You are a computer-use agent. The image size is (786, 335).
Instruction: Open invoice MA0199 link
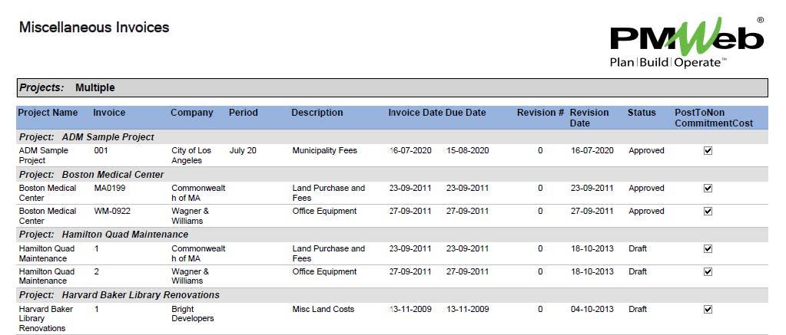point(110,189)
